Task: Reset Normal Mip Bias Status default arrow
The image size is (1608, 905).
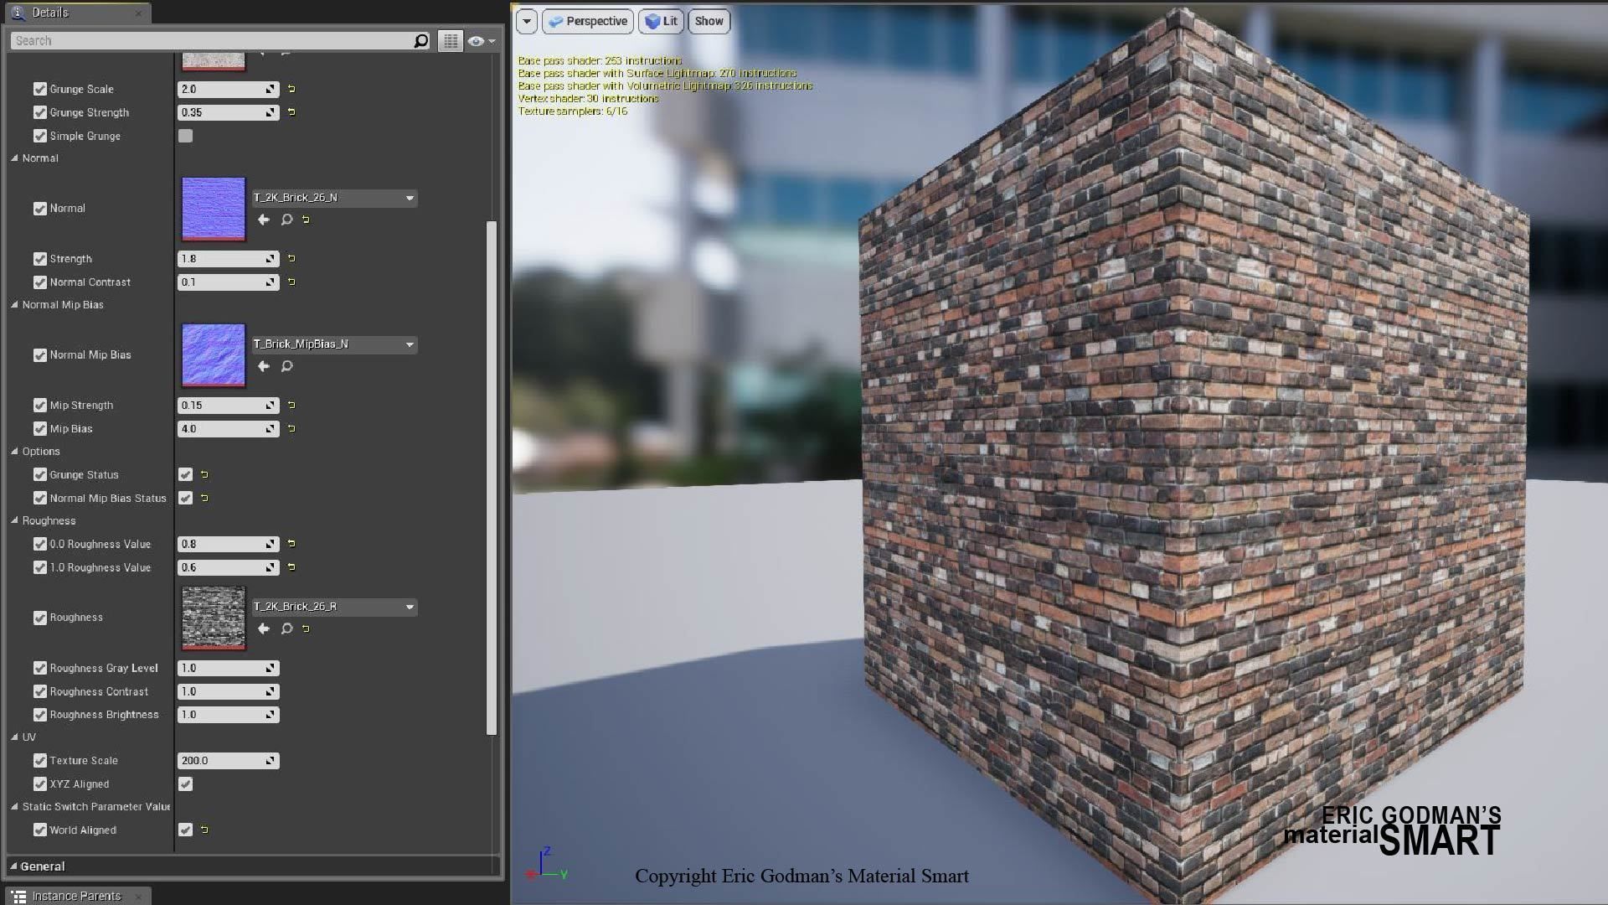Action: (x=204, y=499)
